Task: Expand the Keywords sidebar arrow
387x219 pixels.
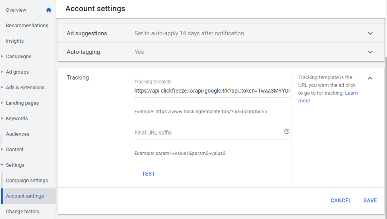Action: coord(2,118)
